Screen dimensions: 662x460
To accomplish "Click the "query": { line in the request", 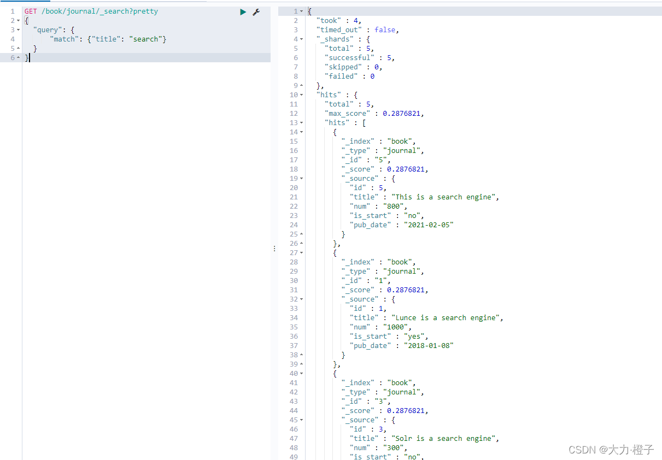I will tap(54, 30).
